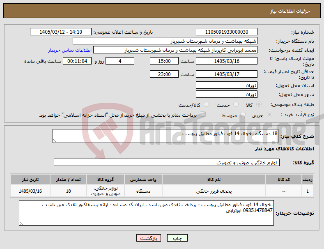Click the گروه کالا goods group field
Screen dimensions: 324x249
click(167, 163)
